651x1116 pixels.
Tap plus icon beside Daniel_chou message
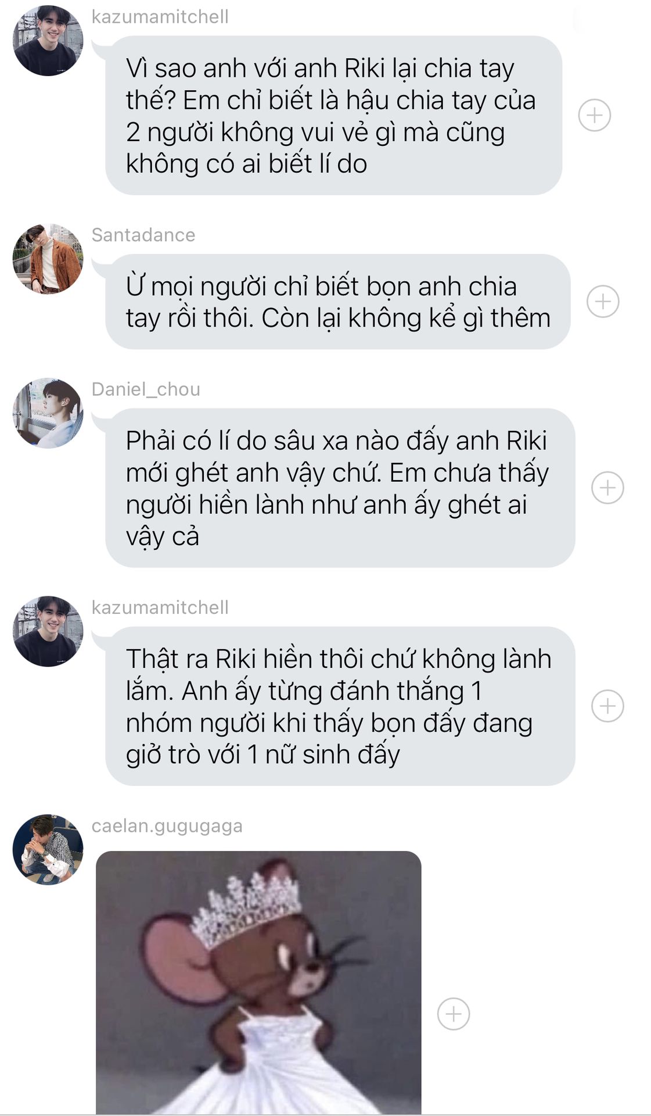607,487
